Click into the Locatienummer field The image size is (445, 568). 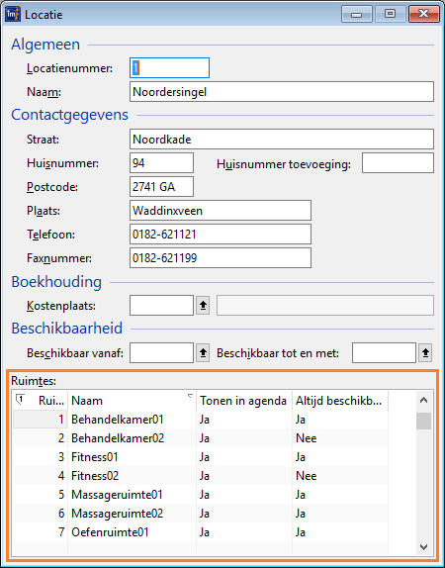169,67
